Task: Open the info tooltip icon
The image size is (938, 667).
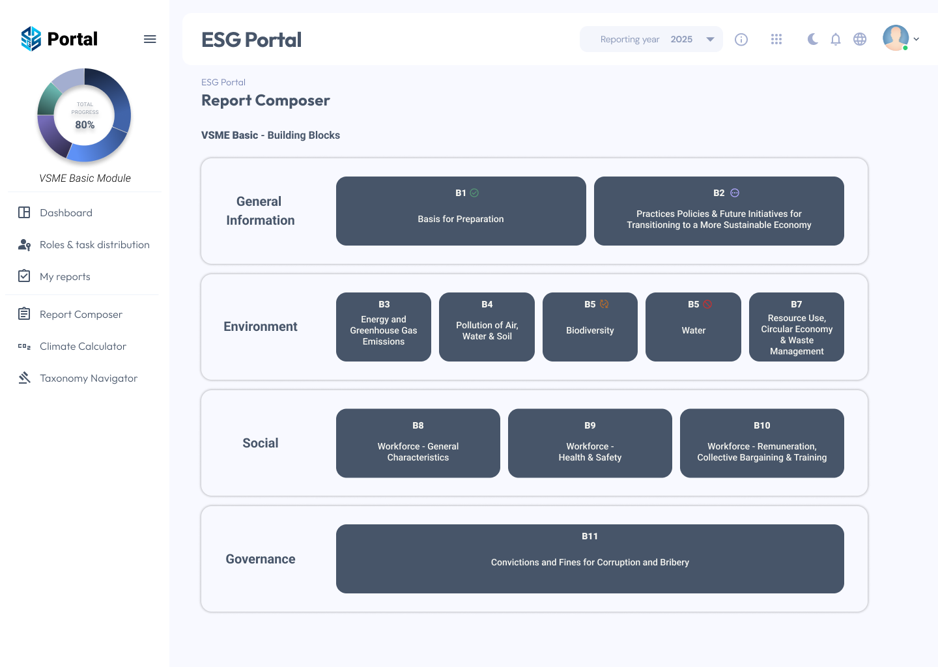Action: click(x=741, y=39)
